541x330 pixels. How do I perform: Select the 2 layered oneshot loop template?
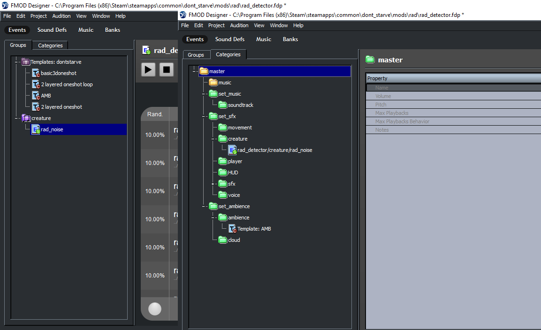tap(67, 84)
